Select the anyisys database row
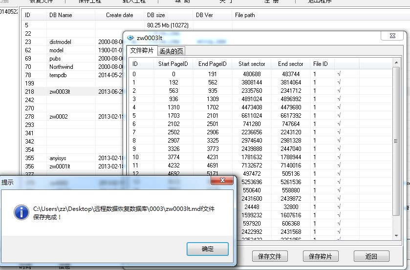The width and height of the screenshot is (410, 270). point(73,158)
